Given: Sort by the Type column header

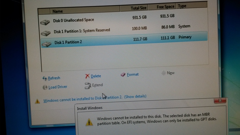Looking at the screenshot, I should click(x=191, y=6).
